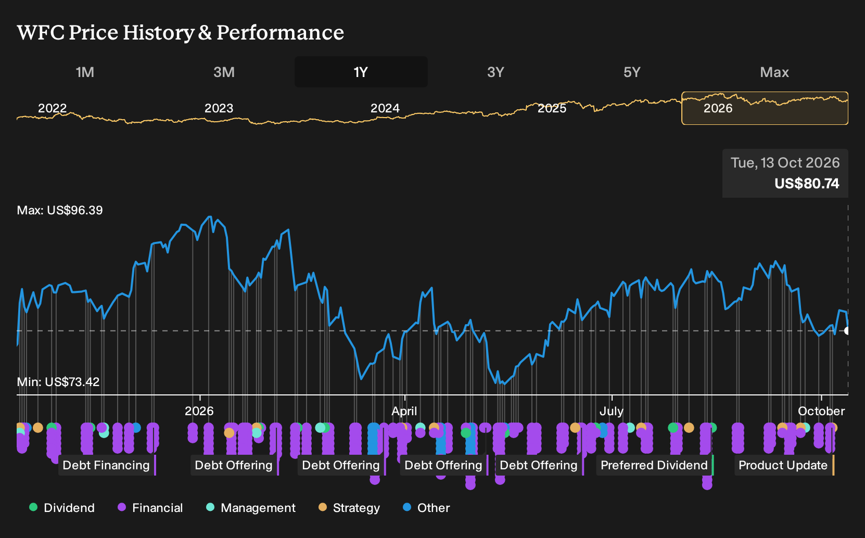Viewport: 865px width, 538px height.
Task: Jump to 2024 in the overview chart
Action: 385,108
